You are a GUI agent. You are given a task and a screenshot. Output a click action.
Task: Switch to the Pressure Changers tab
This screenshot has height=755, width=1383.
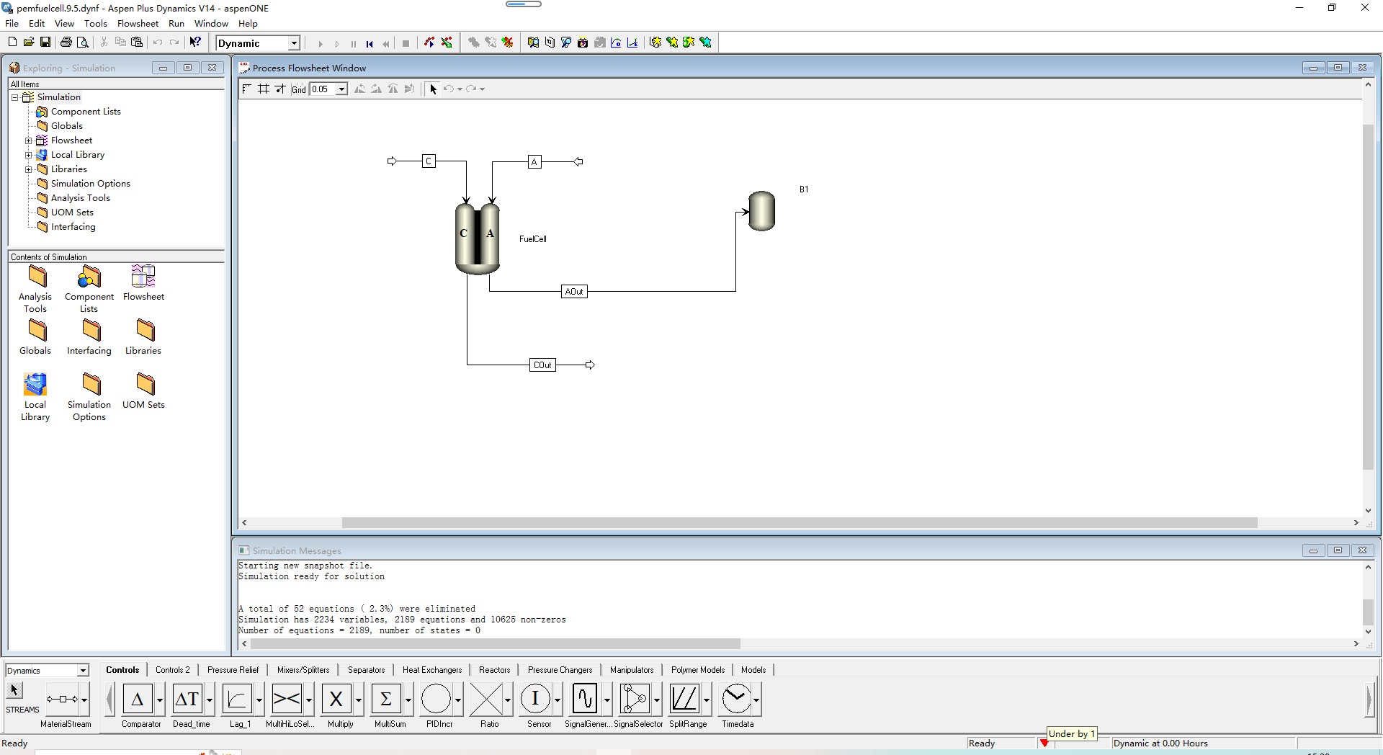tap(560, 670)
